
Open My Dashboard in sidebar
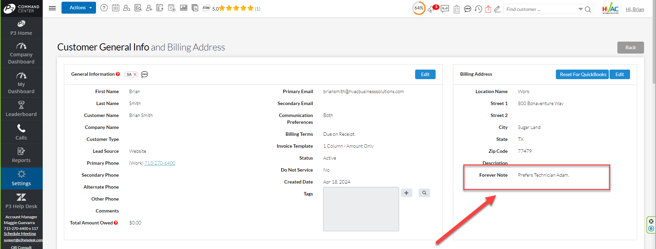coord(21,83)
